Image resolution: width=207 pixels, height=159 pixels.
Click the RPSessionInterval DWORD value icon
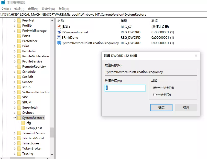pos(59,32)
